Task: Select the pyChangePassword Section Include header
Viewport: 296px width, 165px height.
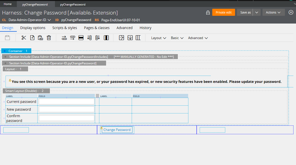Action: (x=54, y=63)
